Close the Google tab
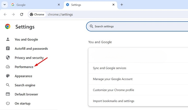 [59, 5]
